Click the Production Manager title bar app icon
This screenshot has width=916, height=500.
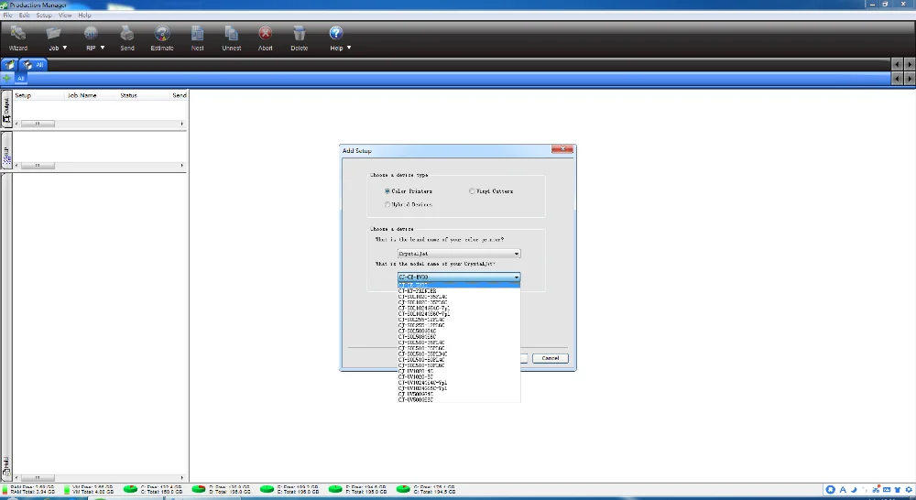pos(4,5)
